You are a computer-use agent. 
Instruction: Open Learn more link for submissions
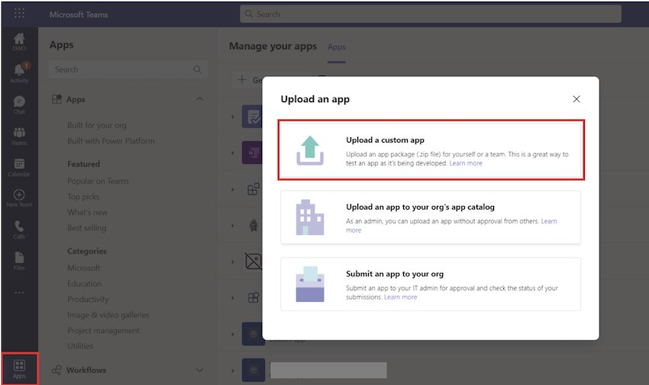pyautogui.click(x=400, y=297)
